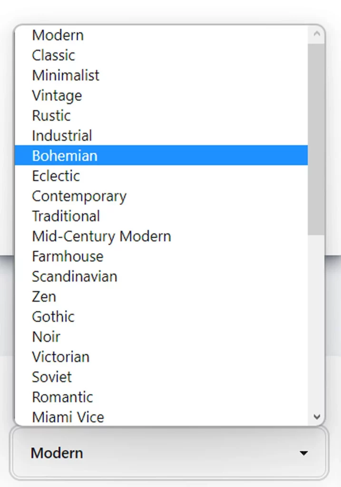Screen dimensions: 341x487
Task: Click the scrollbar up arrow
Action: [x=317, y=34]
